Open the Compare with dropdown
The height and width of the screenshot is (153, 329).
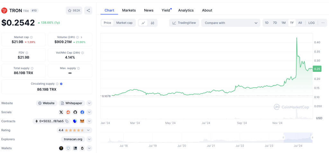tap(231, 23)
